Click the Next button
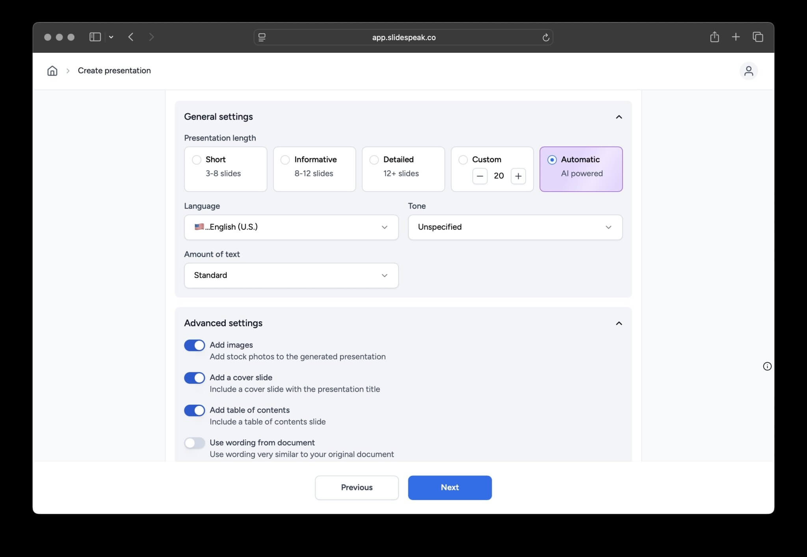The height and width of the screenshot is (557, 807). click(450, 487)
